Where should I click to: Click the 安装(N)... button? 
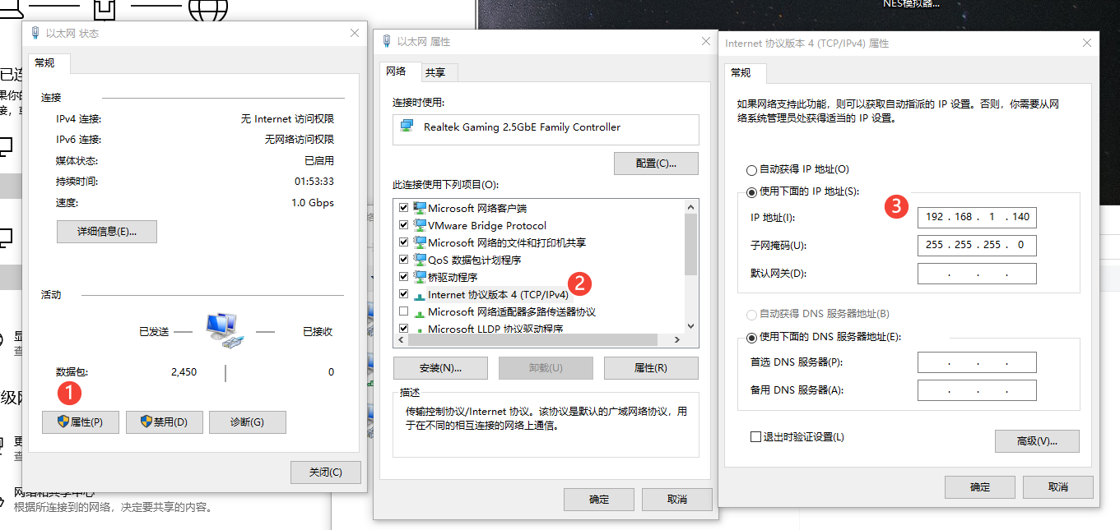[x=440, y=368]
